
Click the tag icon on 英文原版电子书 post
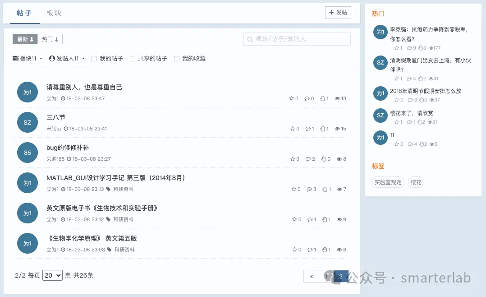point(108,219)
